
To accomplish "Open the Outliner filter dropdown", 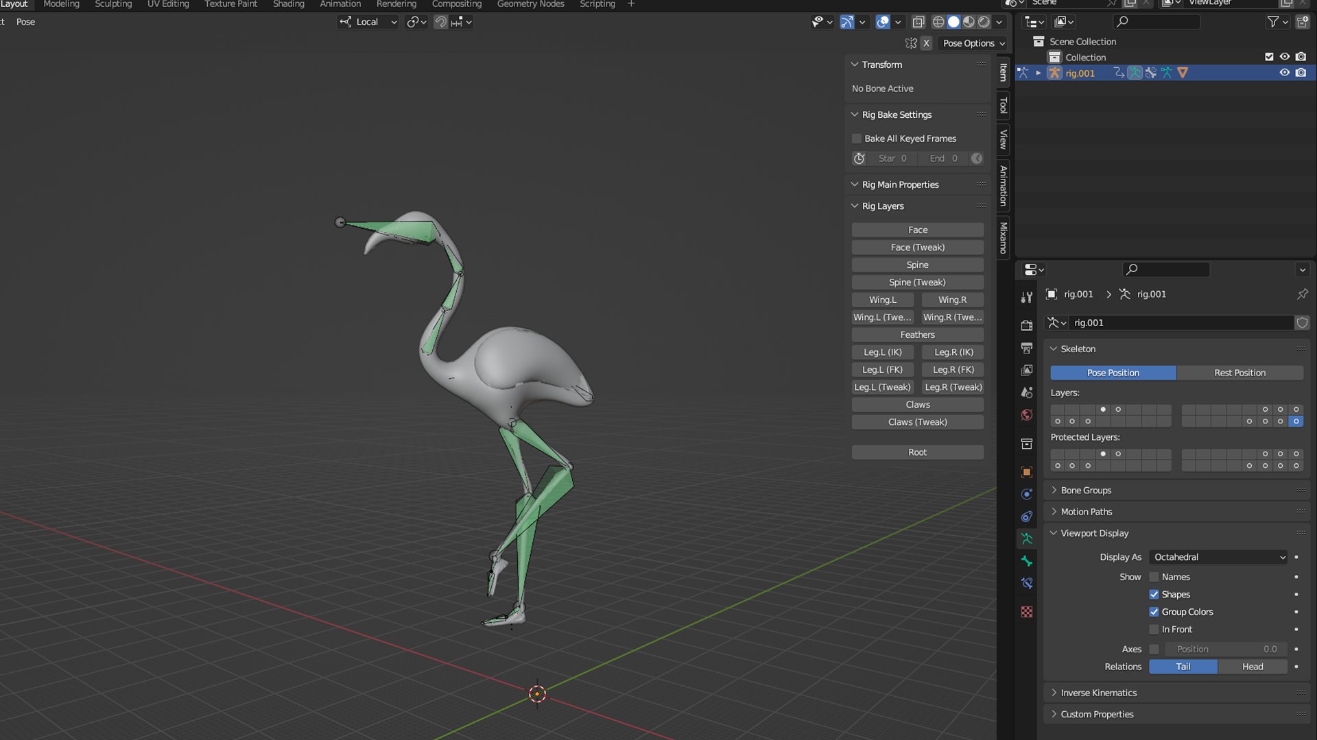I will (1277, 22).
